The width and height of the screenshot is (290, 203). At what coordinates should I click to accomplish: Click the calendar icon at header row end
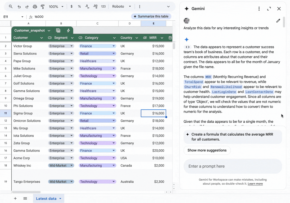coord(170,38)
